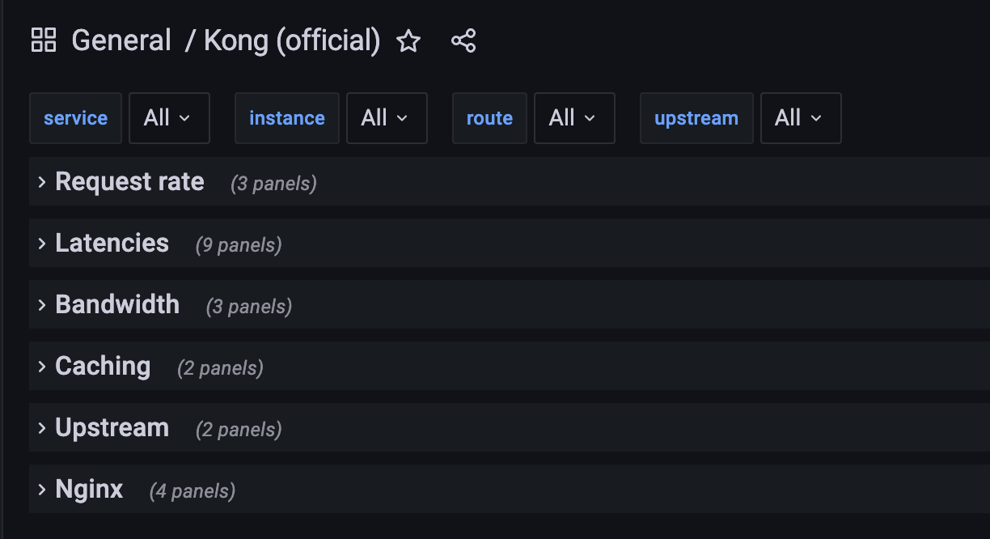Click the upstream variable label
Viewport: 990px width, 539px height.
coord(696,118)
